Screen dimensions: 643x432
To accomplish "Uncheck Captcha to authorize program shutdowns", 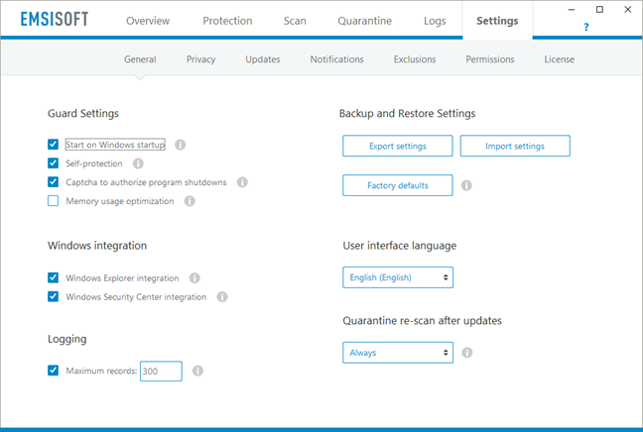I will point(53,181).
